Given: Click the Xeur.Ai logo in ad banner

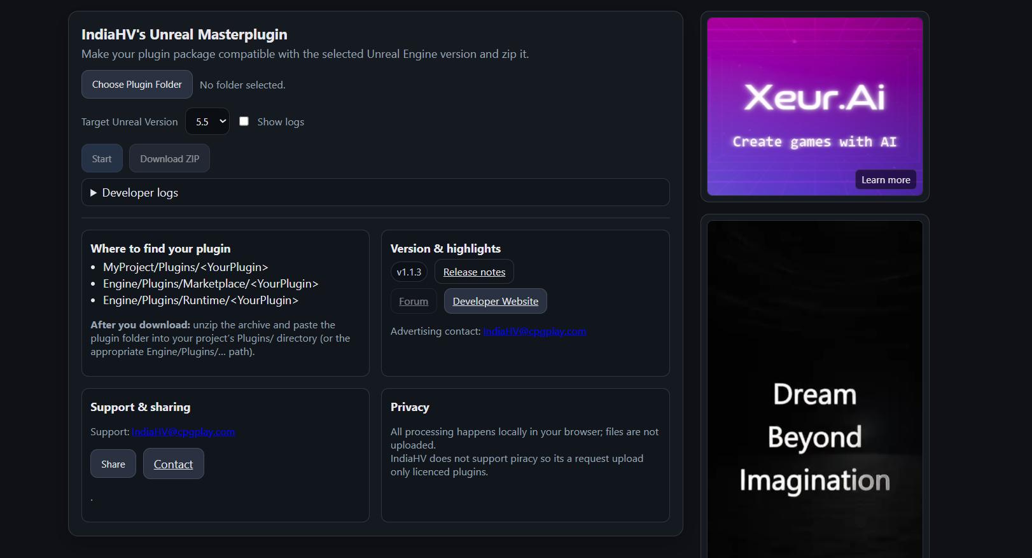Looking at the screenshot, I should coord(814,97).
